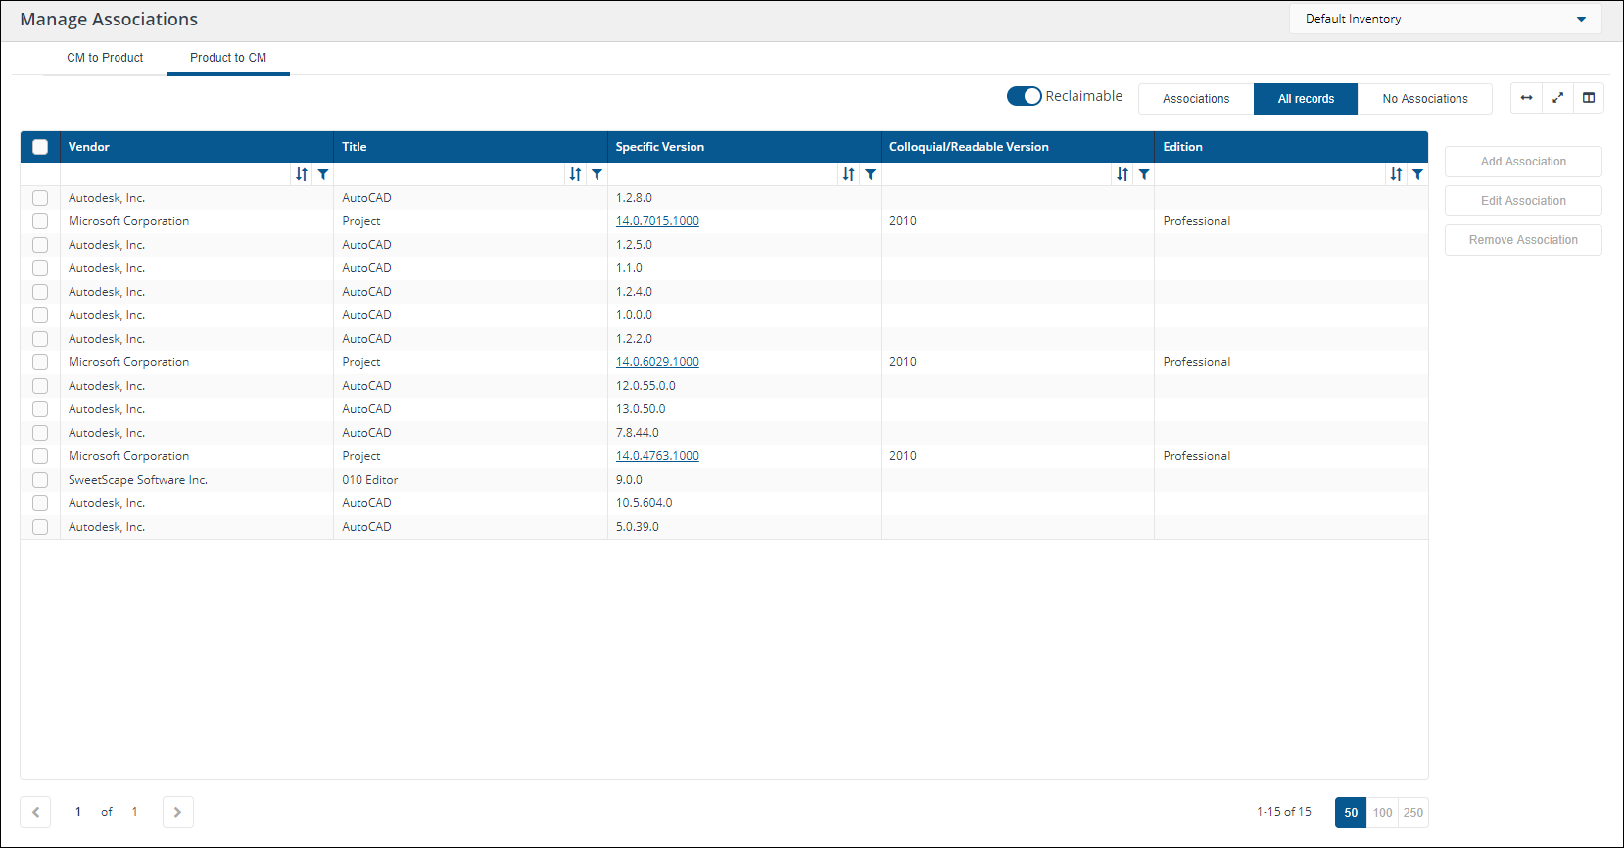This screenshot has height=848, width=1624.
Task: Click the filter icon in Vendor column
Action: 323,174
